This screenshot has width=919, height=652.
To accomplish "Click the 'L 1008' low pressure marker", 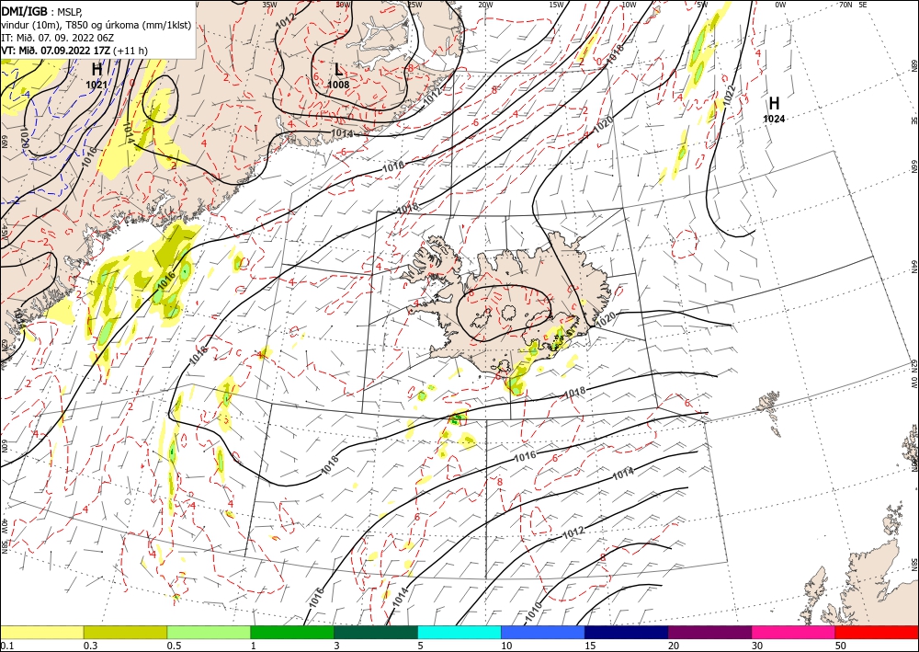I will [338, 75].
